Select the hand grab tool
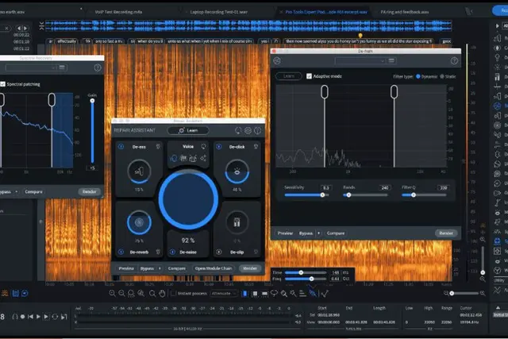This screenshot has height=339, width=508. pos(162,294)
